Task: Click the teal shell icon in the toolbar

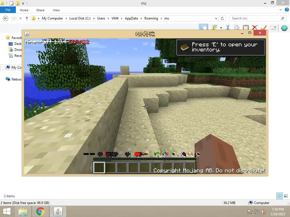Action: (284, 28)
